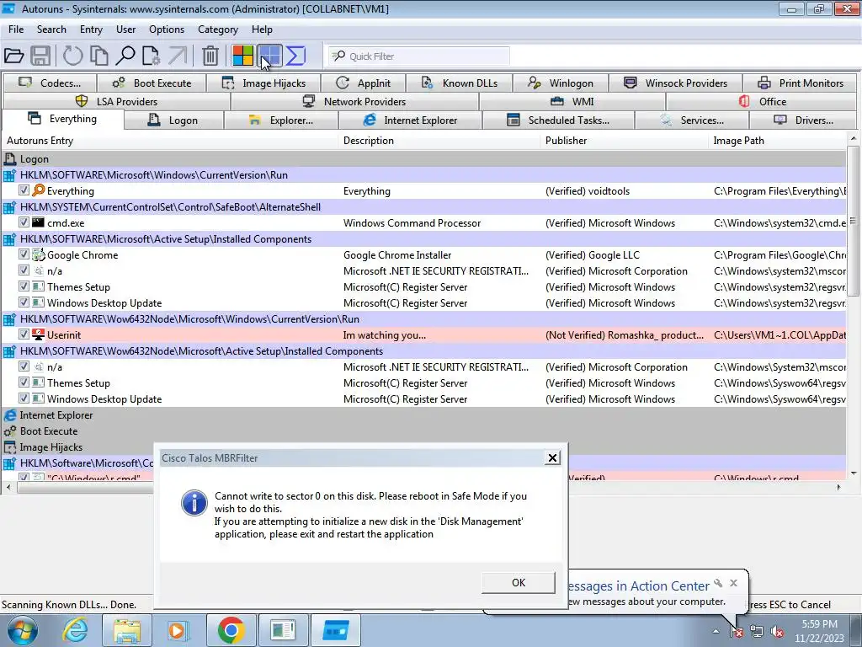Click OK in the MBRFilter dialog
The width and height of the screenshot is (862, 647).
click(519, 583)
